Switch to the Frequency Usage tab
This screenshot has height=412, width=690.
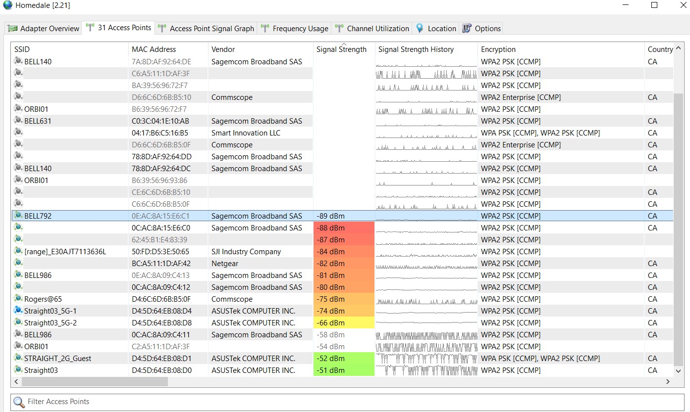pyautogui.click(x=294, y=28)
